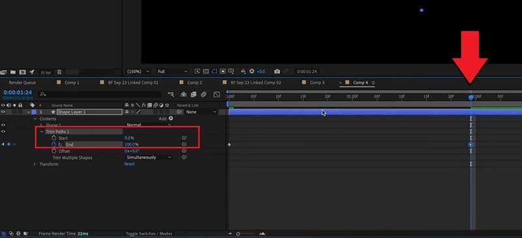This screenshot has height=238, width=522.
Task: Hide Shape Layer 1 with eye toggle
Action: pos(3,112)
